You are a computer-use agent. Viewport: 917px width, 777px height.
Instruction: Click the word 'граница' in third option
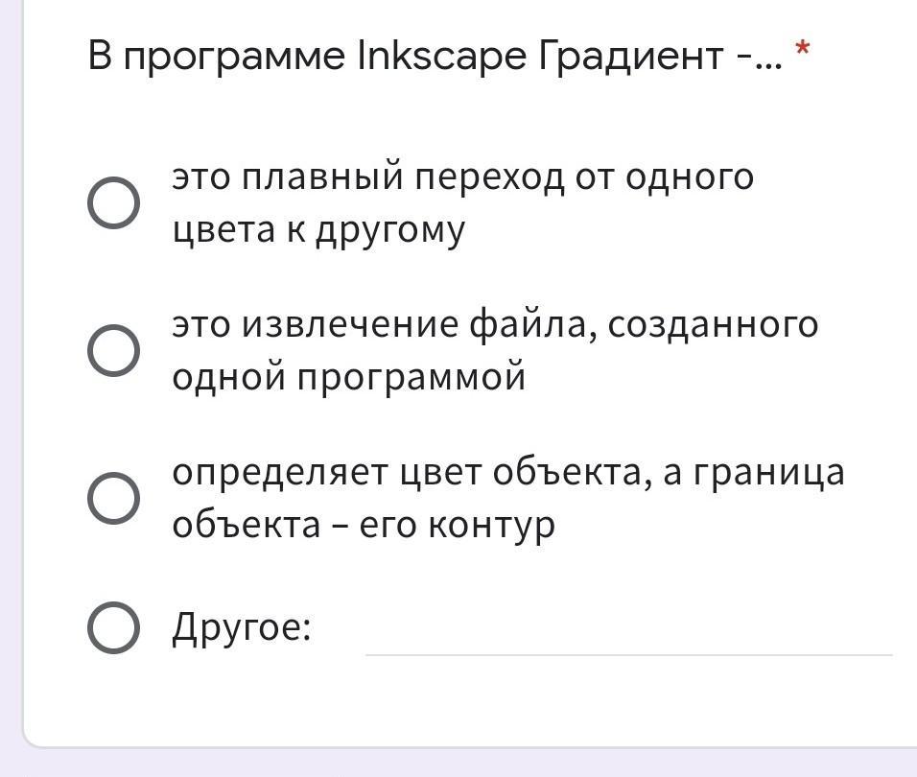pos(768,474)
